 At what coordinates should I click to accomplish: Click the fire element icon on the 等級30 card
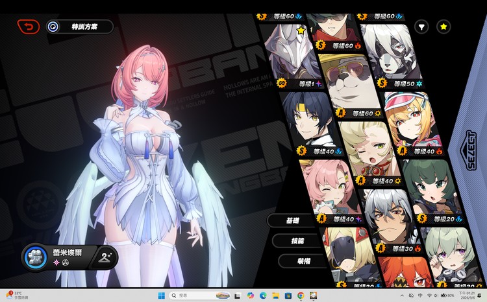coord(418,248)
